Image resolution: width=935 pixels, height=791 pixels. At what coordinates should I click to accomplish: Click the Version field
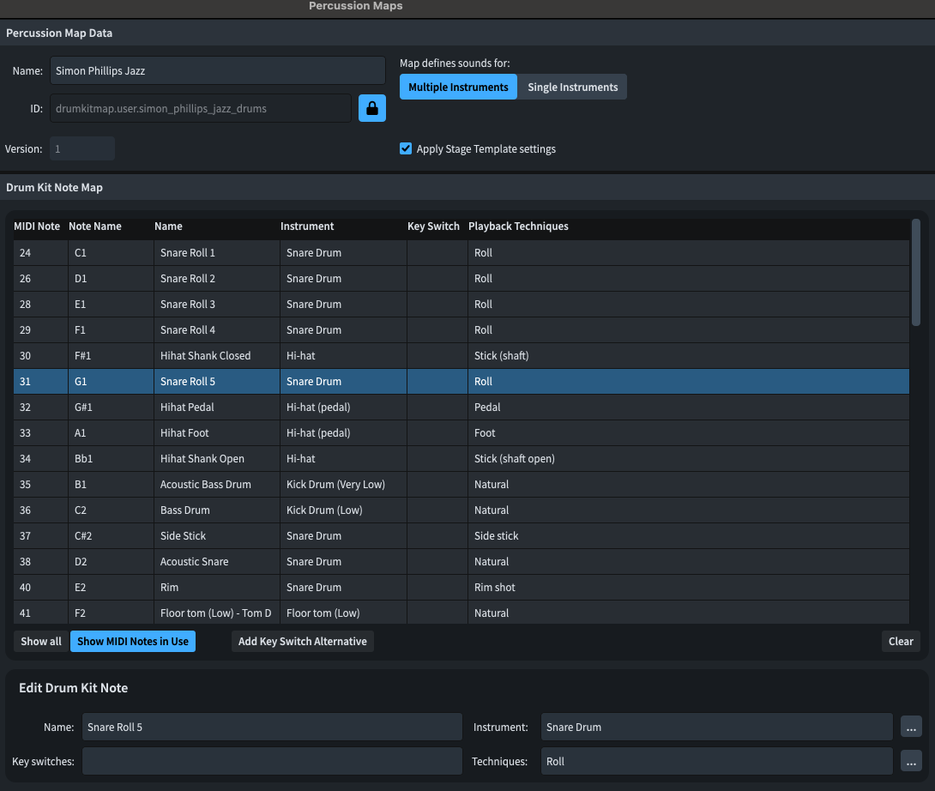pos(82,148)
